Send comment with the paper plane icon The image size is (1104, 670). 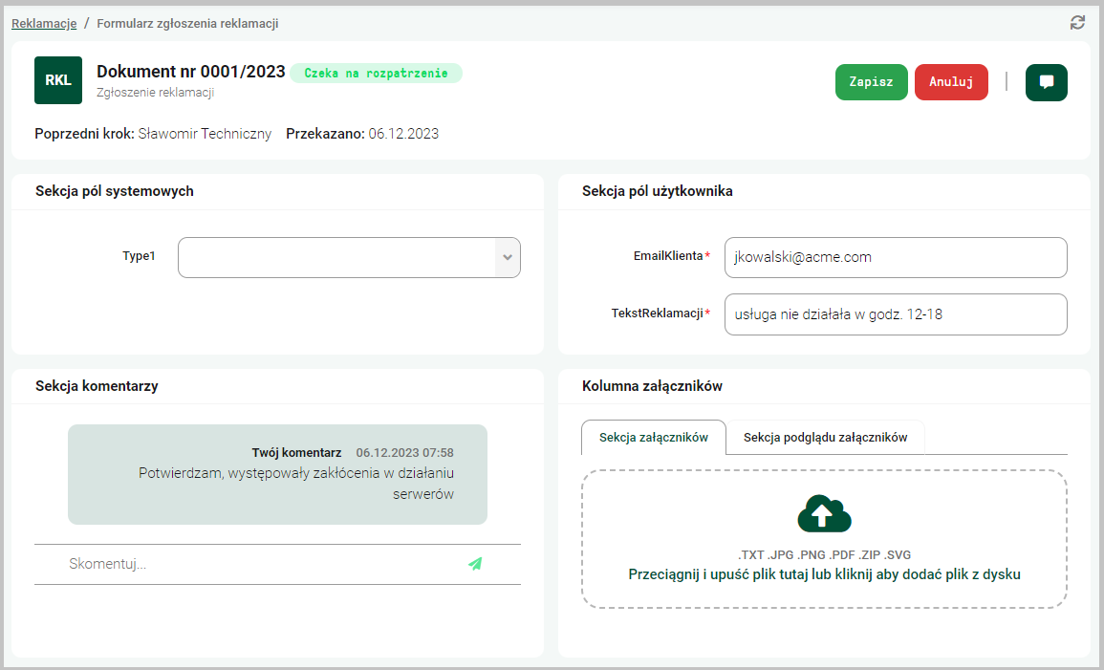tap(475, 564)
